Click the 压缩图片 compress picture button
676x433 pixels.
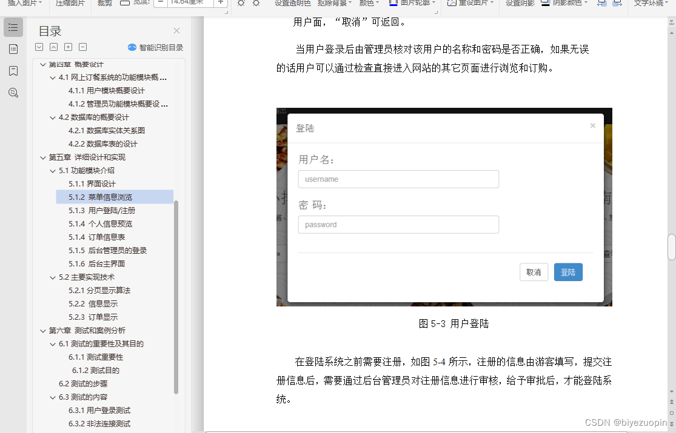[70, 3]
